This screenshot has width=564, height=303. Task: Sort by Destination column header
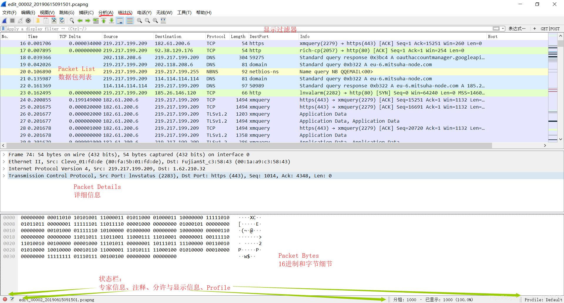[x=179, y=36]
